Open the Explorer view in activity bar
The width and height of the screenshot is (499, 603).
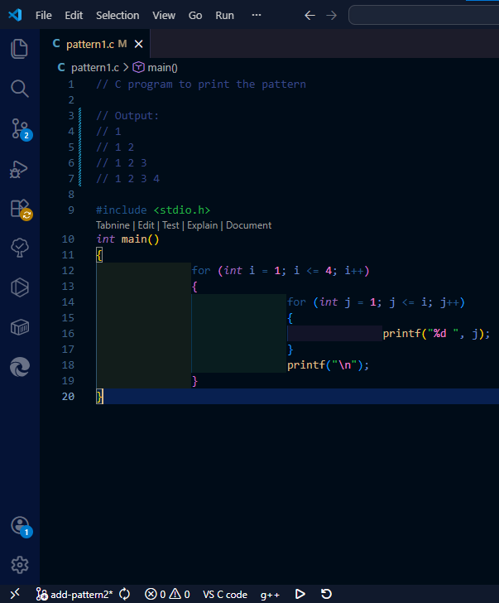[19, 49]
